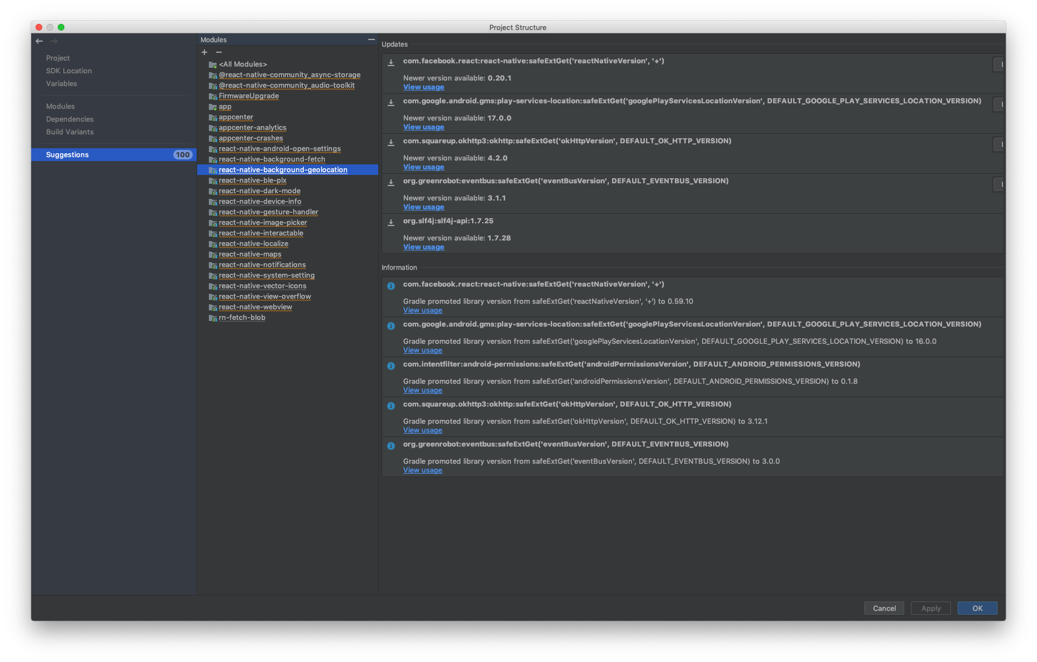Open View usage link under eventbus information
The image size is (1037, 662).
tap(422, 470)
